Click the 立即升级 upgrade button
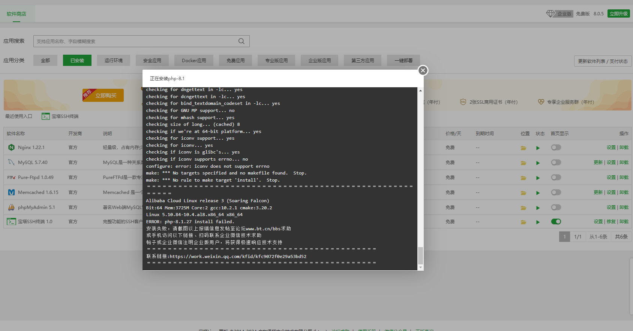The width and height of the screenshot is (633, 331). 619,14
